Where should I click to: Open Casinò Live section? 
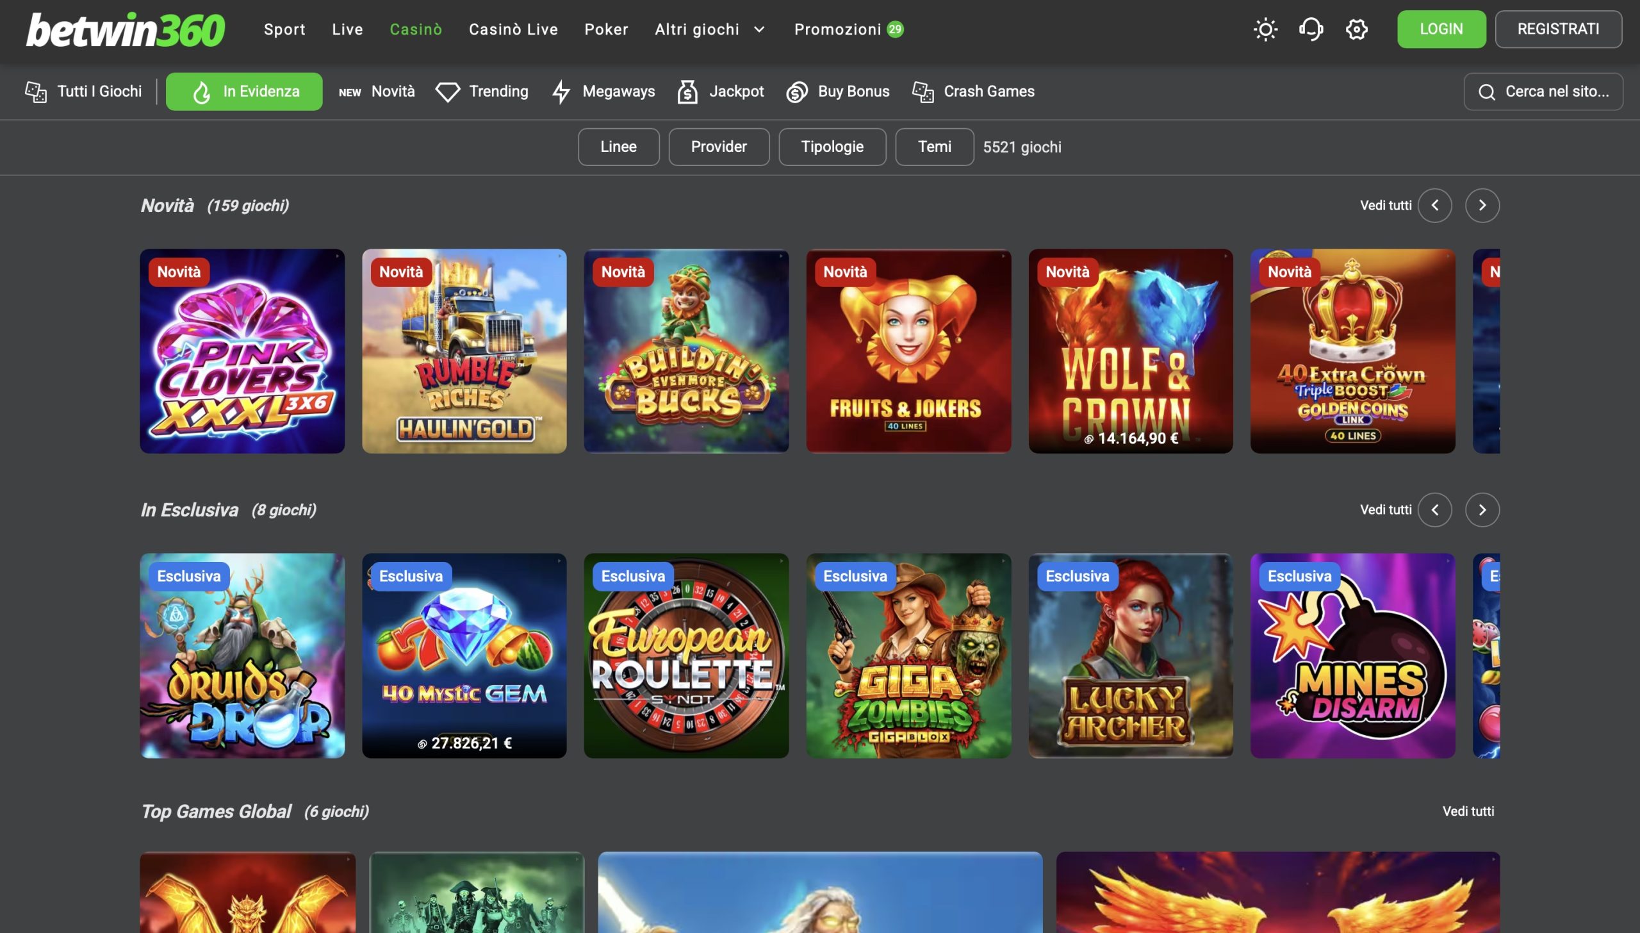(x=513, y=29)
